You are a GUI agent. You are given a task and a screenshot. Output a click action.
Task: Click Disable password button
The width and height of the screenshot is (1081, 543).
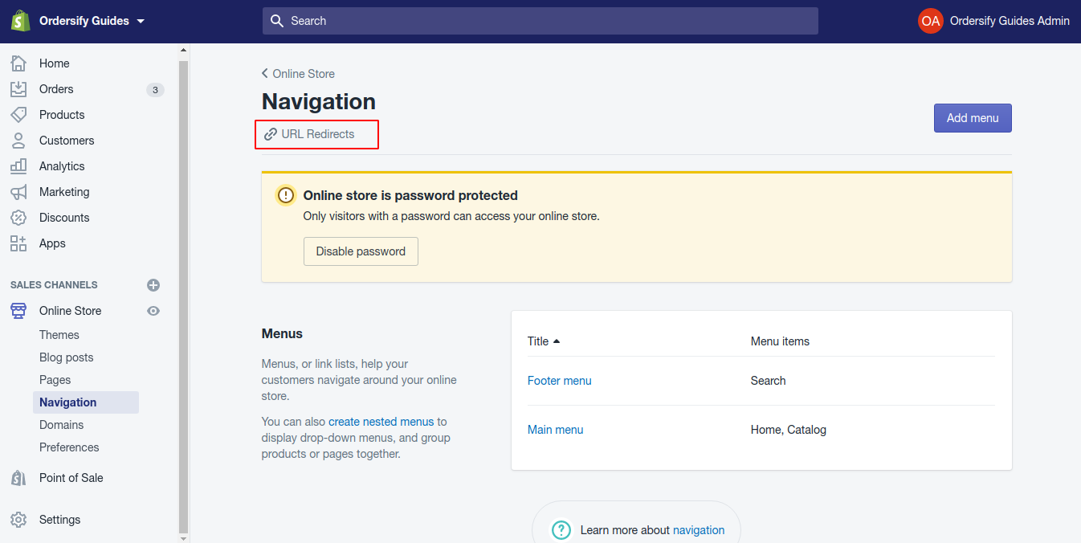(361, 251)
